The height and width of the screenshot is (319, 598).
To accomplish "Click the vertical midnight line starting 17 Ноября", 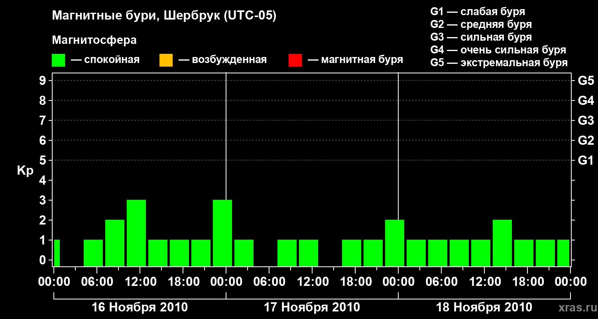I will [x=226, y=136].
